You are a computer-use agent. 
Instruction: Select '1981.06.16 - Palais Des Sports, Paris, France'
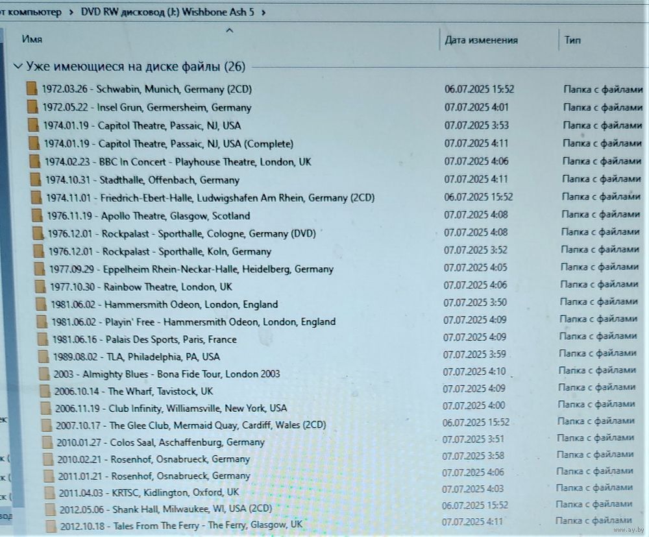[145, 340]
